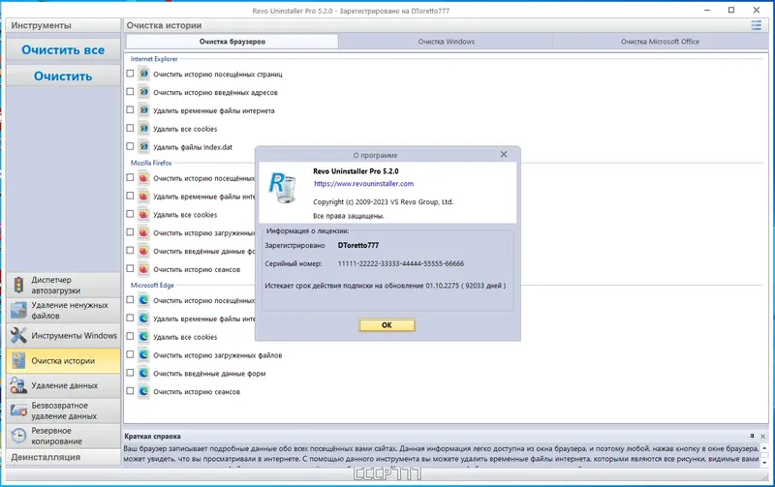Open Инструменты Windows wrench icon

(18, 335)
